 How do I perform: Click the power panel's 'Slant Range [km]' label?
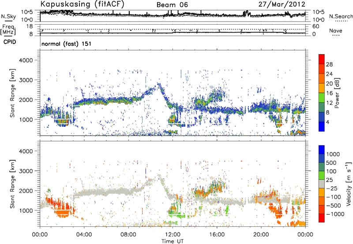click(12, 93)
